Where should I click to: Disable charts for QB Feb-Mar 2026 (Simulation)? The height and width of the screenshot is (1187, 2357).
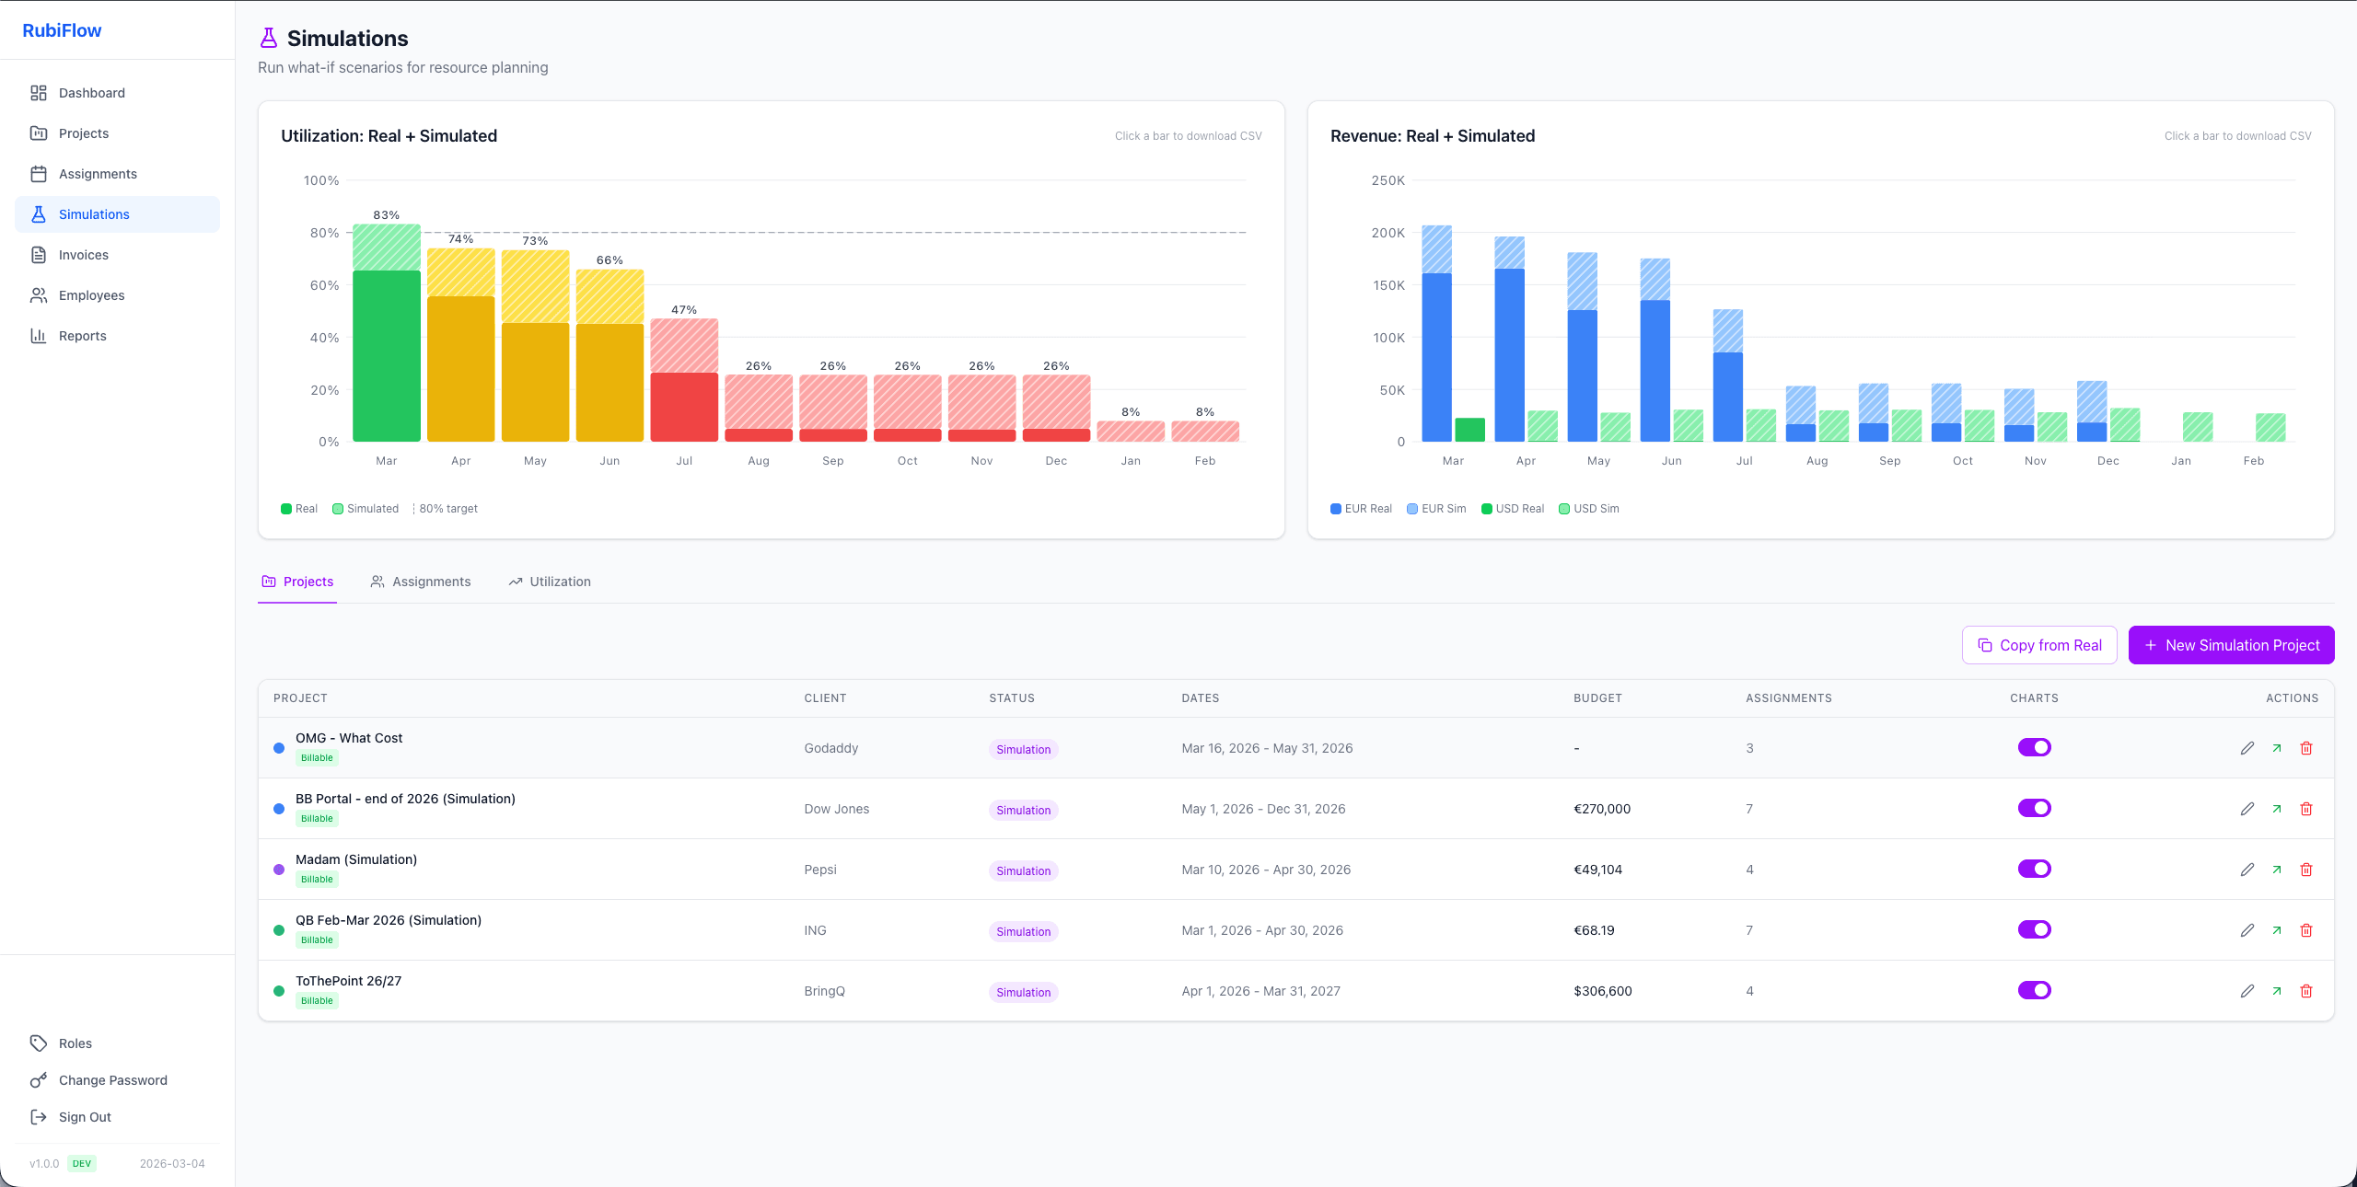tap(2035, 929)
